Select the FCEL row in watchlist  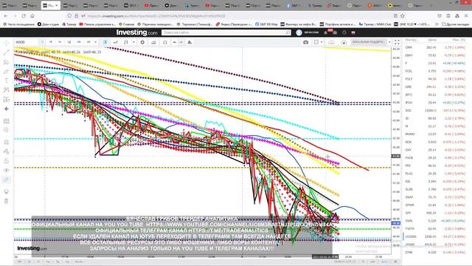point(435,71)
